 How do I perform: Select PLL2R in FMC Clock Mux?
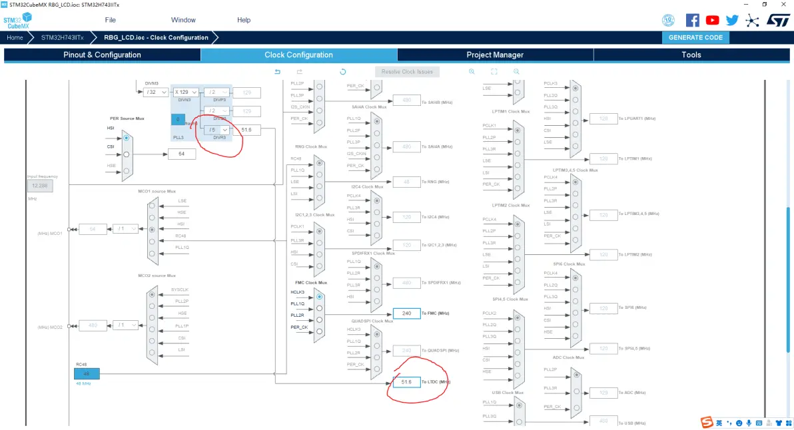coord(320,320)
